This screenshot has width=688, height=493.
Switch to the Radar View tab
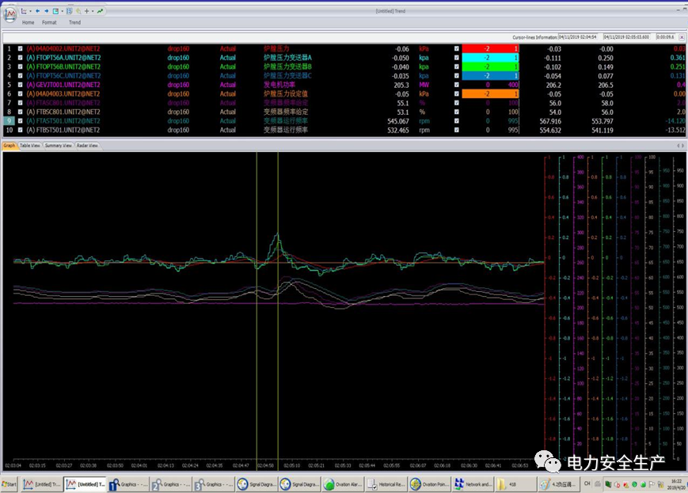click(x=87, y=146)
